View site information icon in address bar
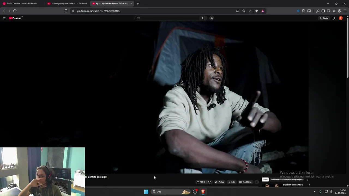This screenshot has width=349, height=196. pos(73,11)
